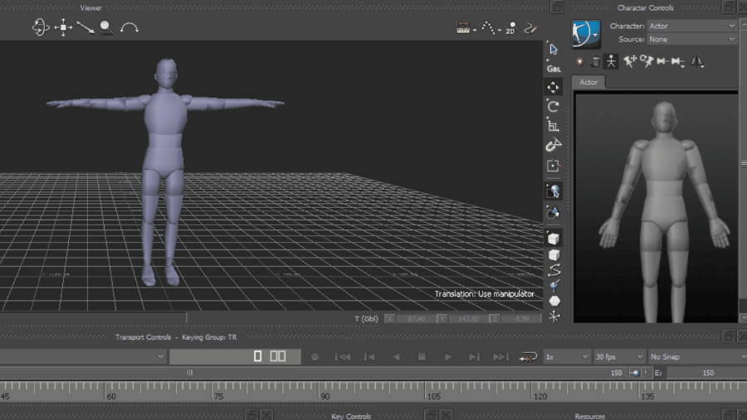This screenshot has width=747, height=420.
Task: Switch to the Actor tab
Action: point(588,82)
